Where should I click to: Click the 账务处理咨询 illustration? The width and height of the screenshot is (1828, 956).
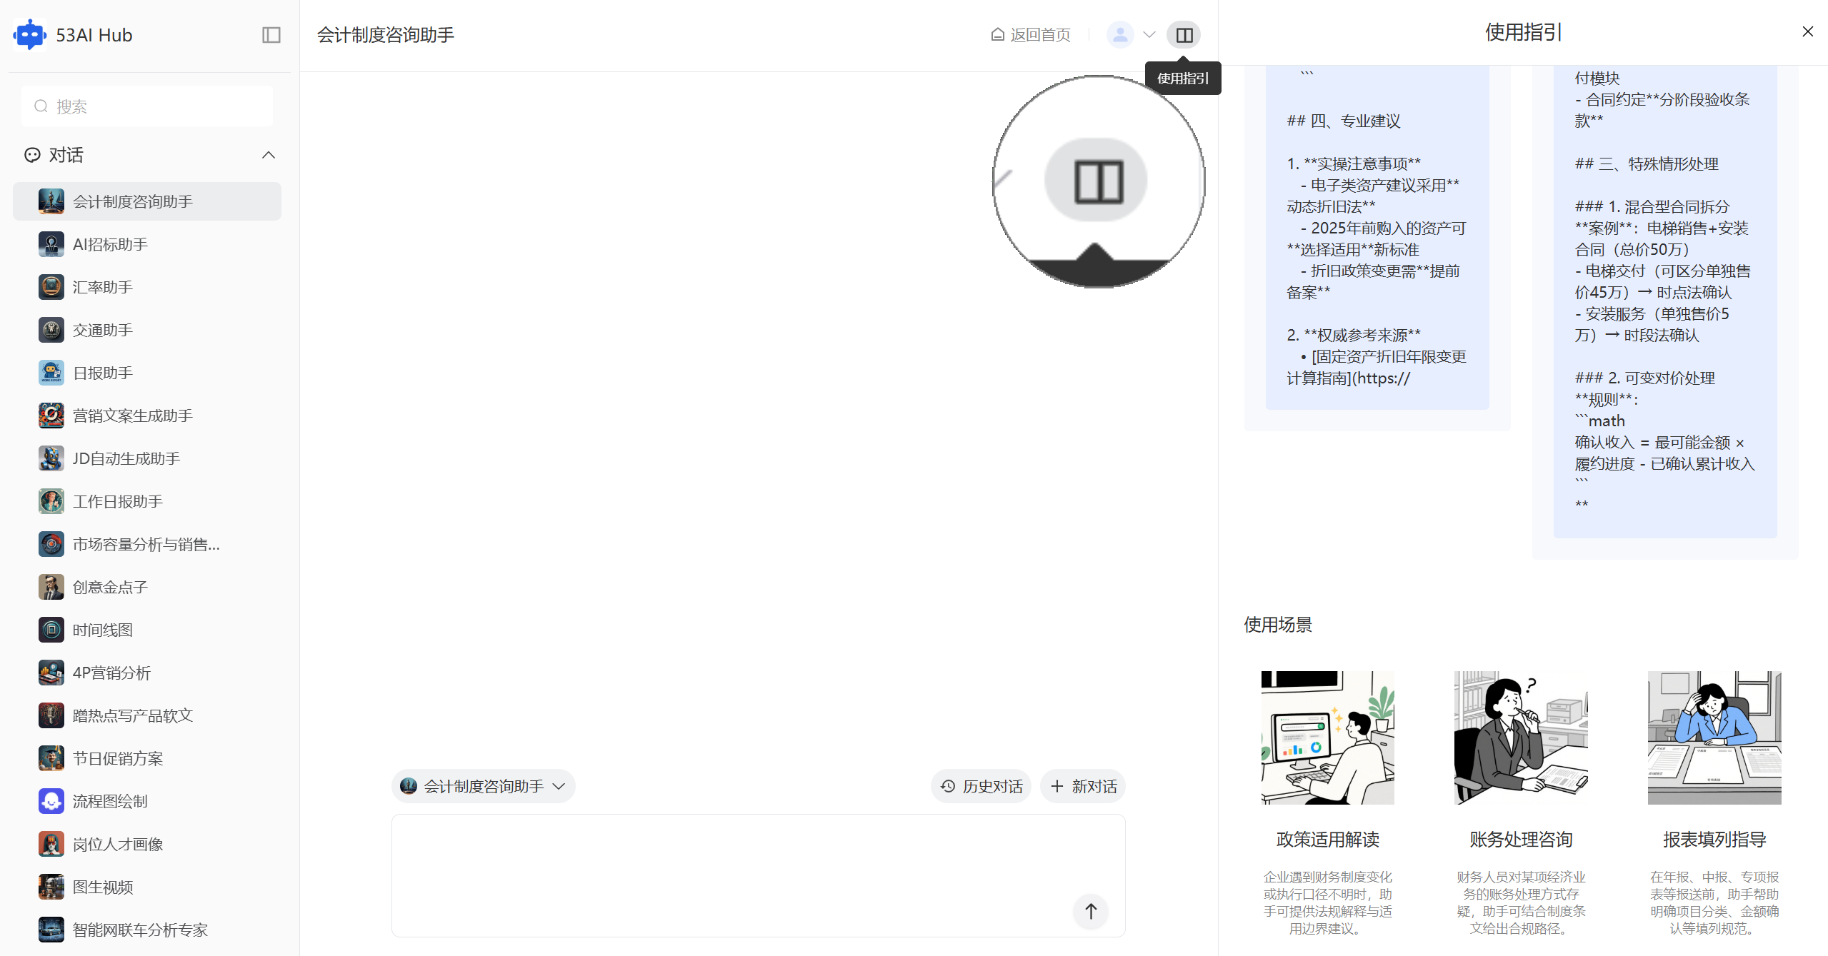(x=1521, y=738)
